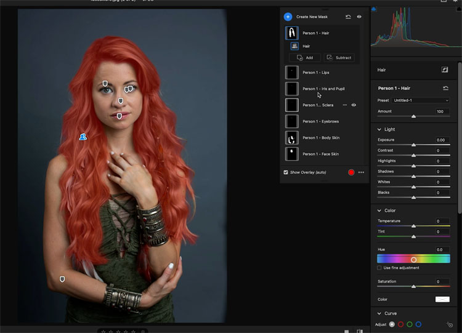Click the Temperature slider handle
Screen dimensions: 462x333
pyautogui.click(x=414, y=226)
